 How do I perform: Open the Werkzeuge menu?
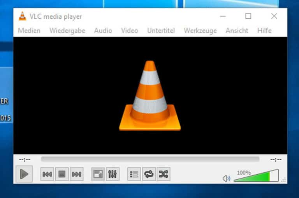[x=200, y=31]
